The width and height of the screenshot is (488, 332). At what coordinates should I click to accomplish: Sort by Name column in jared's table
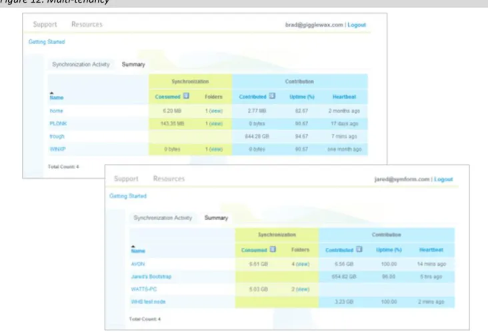[138, 251]
